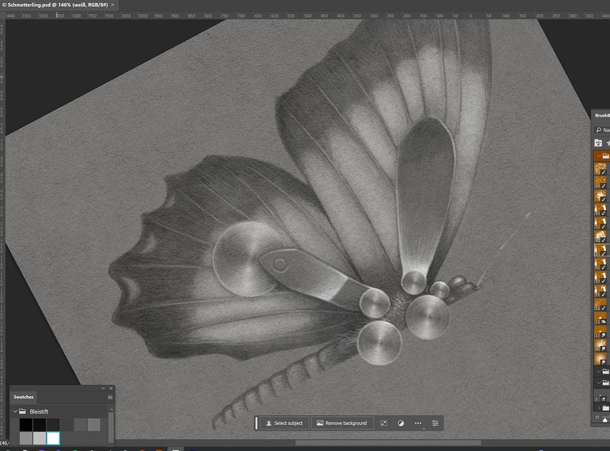Select the pure black swatch
610x451 pixels.
(26, 425)
